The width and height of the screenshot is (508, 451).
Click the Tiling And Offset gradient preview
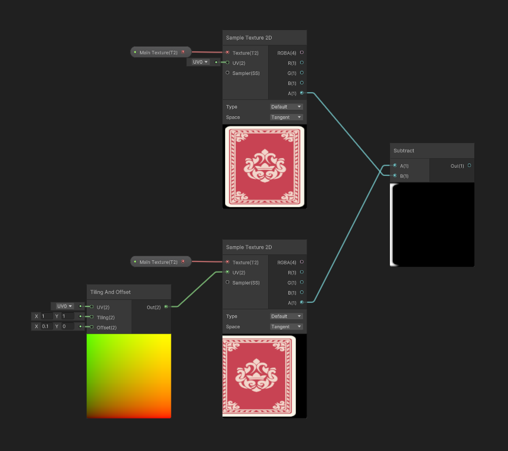[x=129, y=375]
